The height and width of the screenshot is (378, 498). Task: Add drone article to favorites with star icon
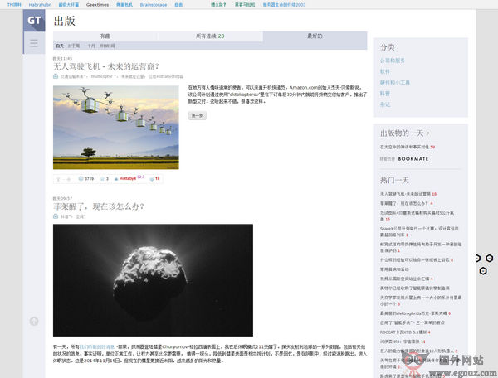pos(102,179)
